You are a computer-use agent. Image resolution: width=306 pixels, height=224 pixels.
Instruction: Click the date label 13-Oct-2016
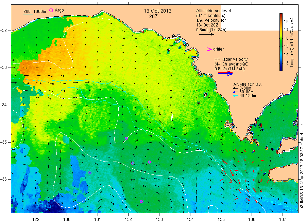tap(157, 11)
